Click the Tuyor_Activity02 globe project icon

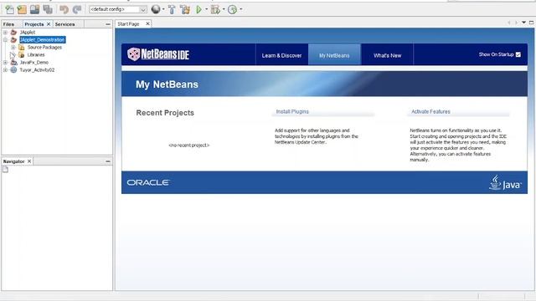tap(13, 70)
